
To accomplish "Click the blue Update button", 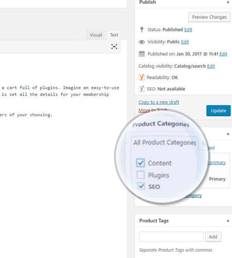I will [x=219, y=110].
